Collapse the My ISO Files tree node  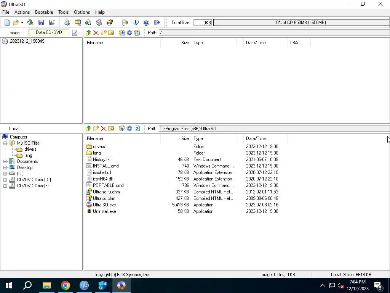(x=5, y=143)
